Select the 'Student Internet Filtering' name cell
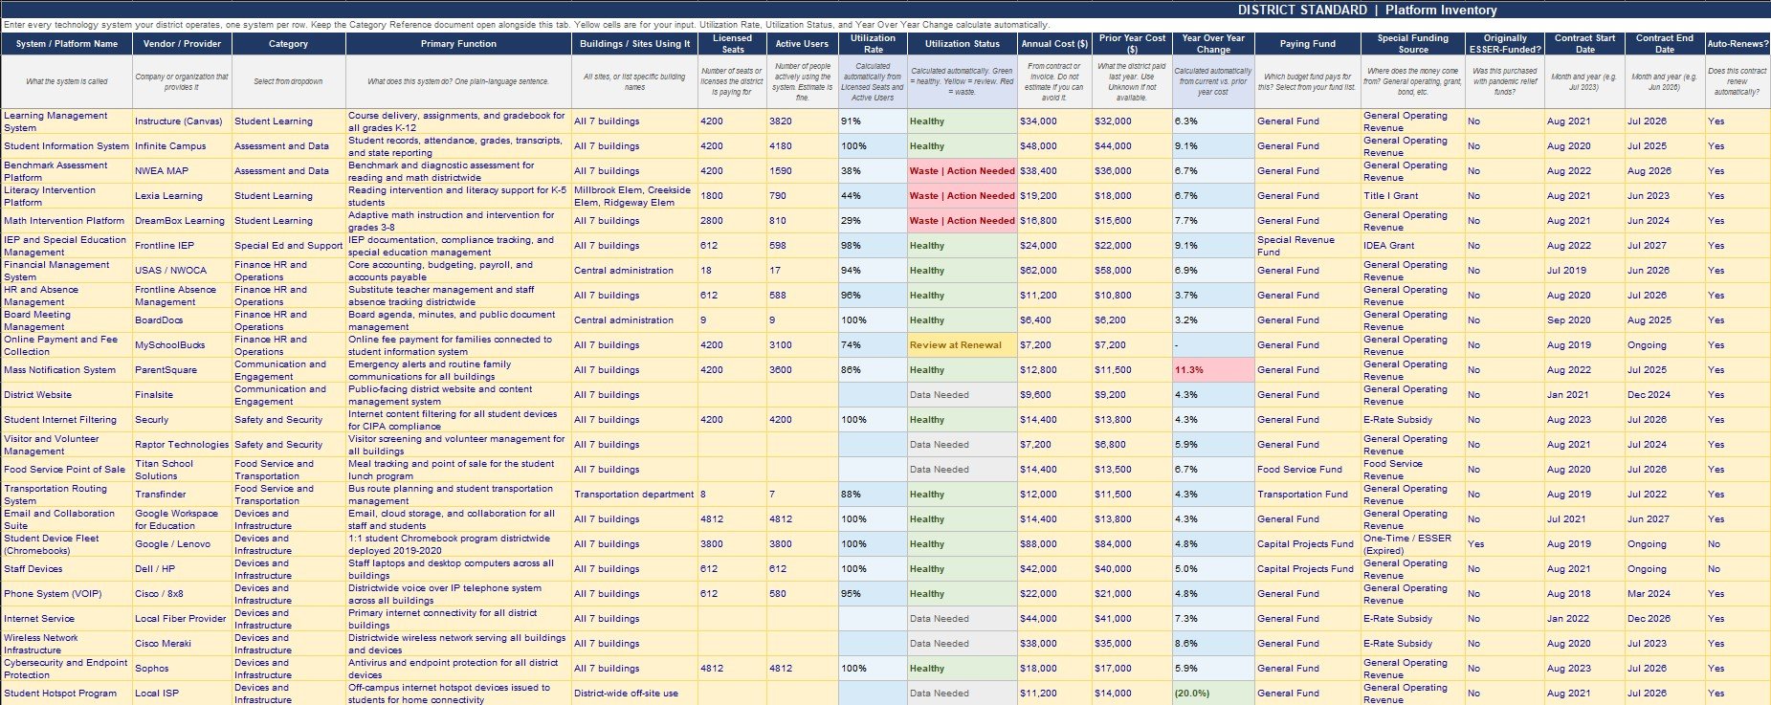 [x=67, y=420]
